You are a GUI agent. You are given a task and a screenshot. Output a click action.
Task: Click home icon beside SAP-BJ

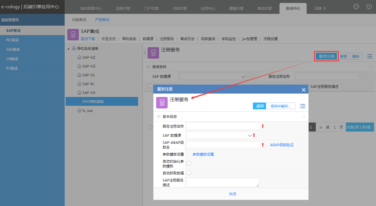tap(79, 84)
